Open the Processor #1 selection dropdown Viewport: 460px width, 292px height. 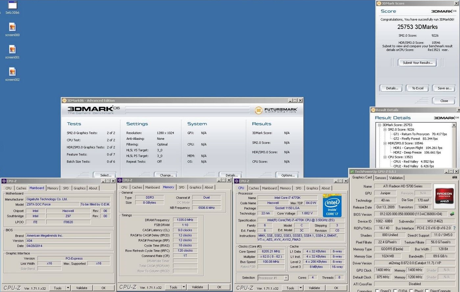pyautogui.click(x=286, y=278)
